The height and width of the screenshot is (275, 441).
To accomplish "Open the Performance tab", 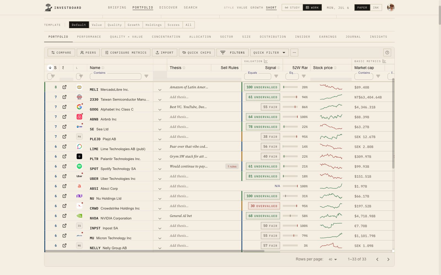I will [x=89, y=37].
